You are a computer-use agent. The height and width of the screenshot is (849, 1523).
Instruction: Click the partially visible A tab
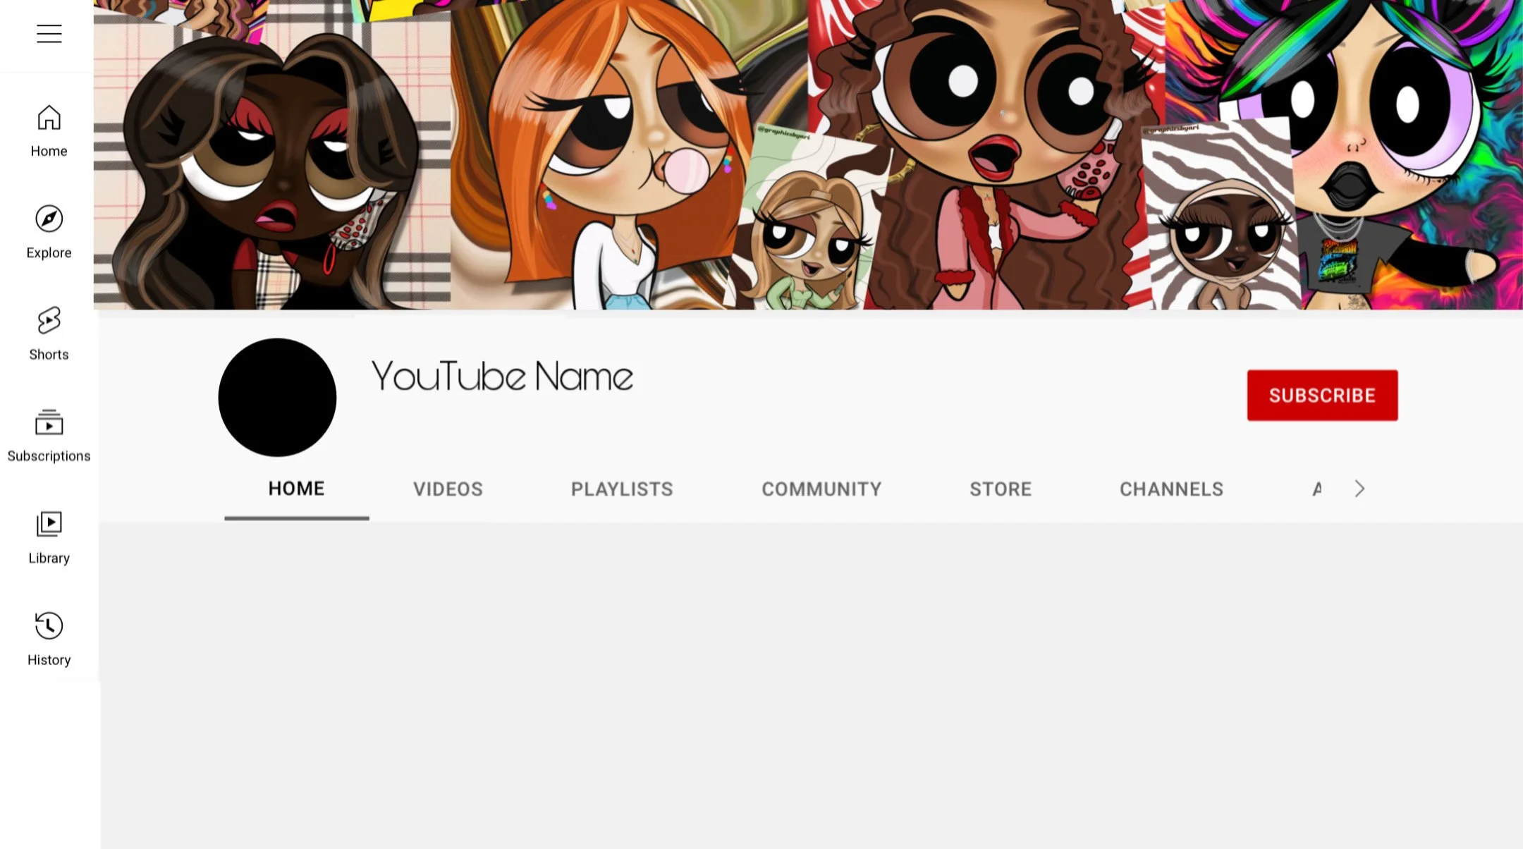coord(1316,489)
